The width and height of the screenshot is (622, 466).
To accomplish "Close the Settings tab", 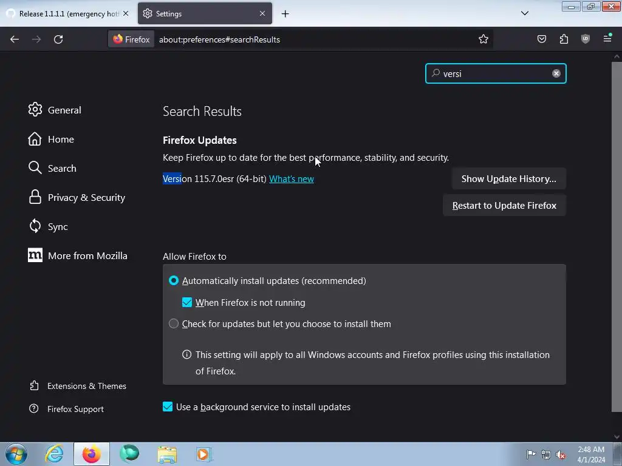I will (x=262, y=13).
